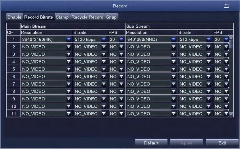The image size is (240, 149).
Task: Click the back arrow icon in title bar
Action: (x=227, y=6)
